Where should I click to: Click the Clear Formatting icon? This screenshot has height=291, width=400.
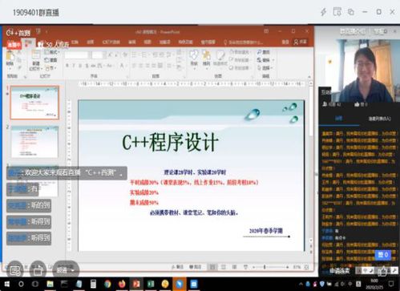point(124,55)
